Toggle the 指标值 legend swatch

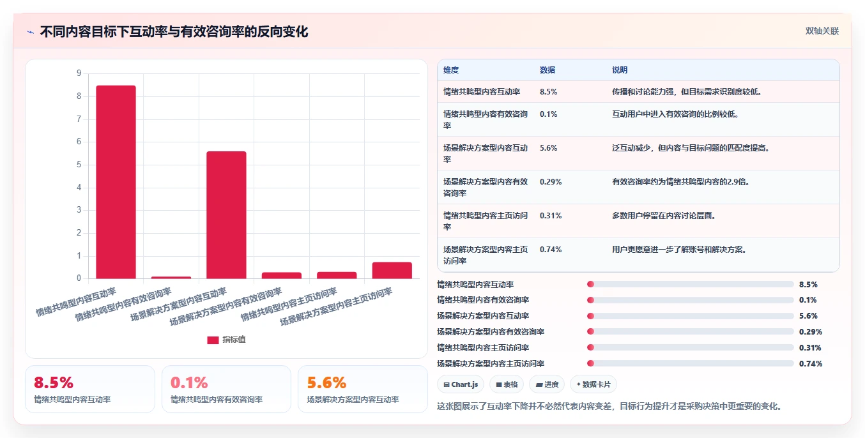(213, 340)
